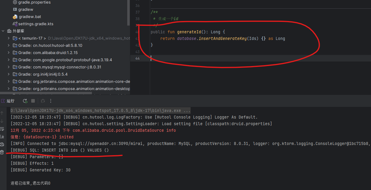Clear the console output with the trash icon
The height and width of the screenshot is (190, 371).
(2, 152)
